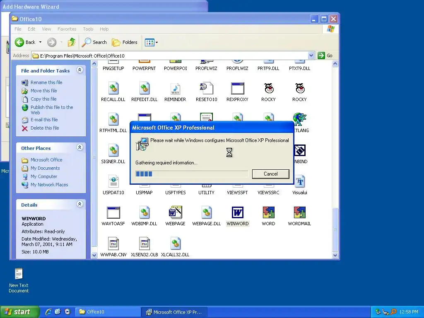424x318 pixels.
Task: Launch Internet Explorer from Quick Launch
Action: coord(48,312)
